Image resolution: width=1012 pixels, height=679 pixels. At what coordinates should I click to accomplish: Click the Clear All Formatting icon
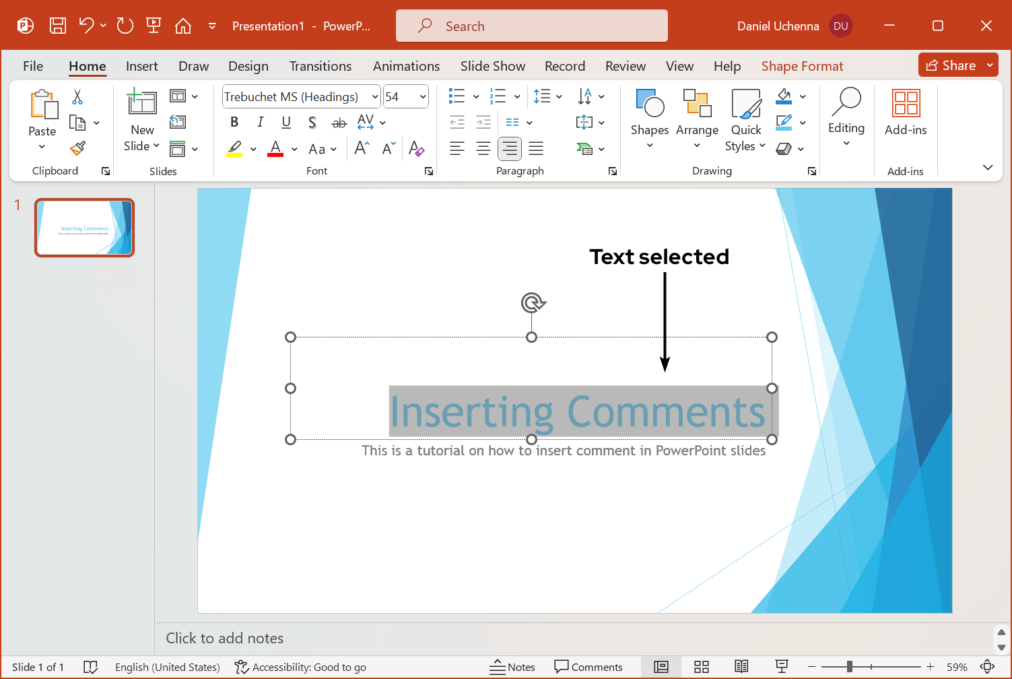(416, 149)
